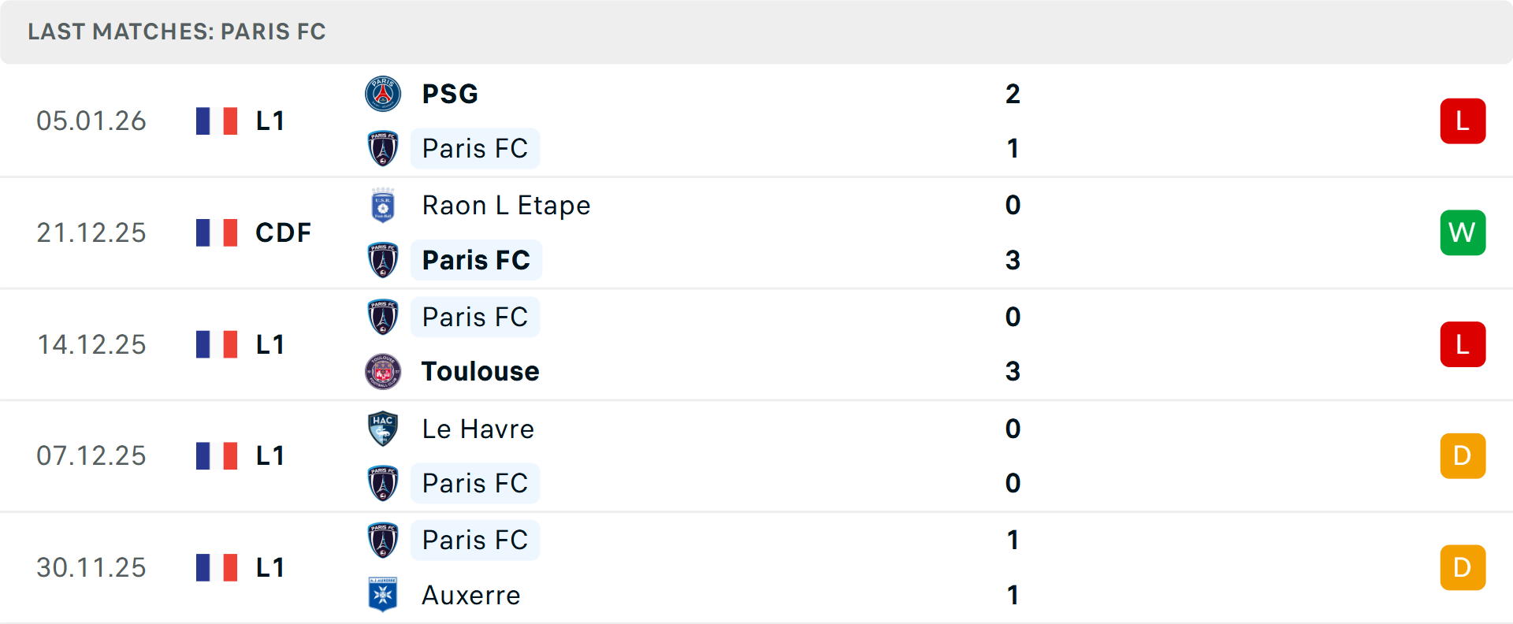
Task: Click the Toulouse club crest icon
Action: (383, 371)
